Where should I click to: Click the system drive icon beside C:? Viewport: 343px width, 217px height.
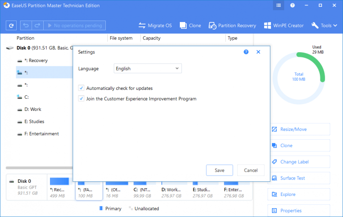[x=20, y=97]
